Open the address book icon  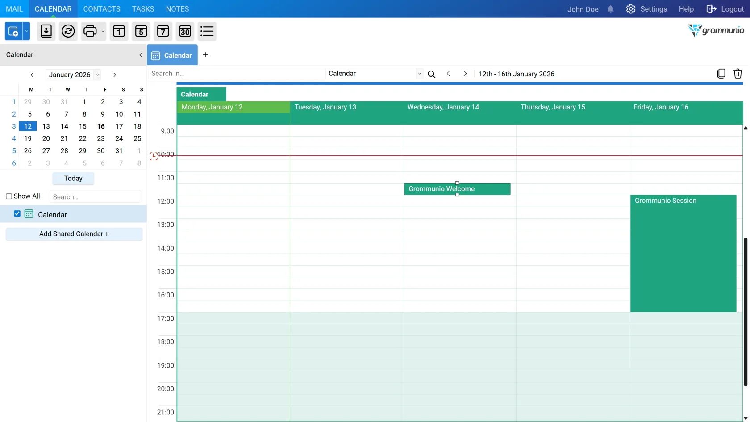click(x=46, y=31)
